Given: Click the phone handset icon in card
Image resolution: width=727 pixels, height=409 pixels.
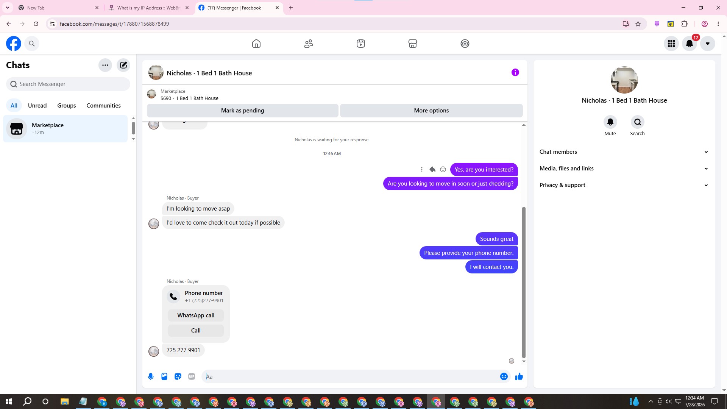Looking at the screenshot, I should (173, 297).
